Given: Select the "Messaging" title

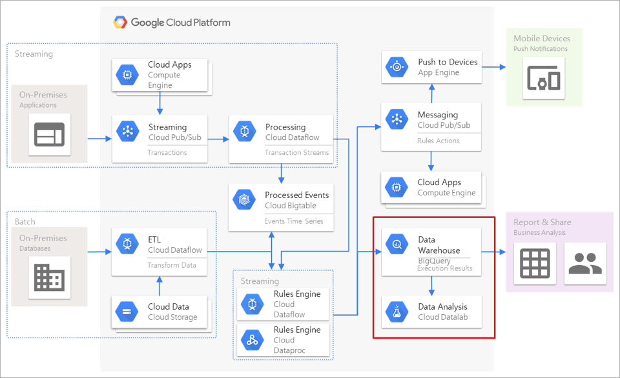Looking at the screenshot, I should 438,115.
